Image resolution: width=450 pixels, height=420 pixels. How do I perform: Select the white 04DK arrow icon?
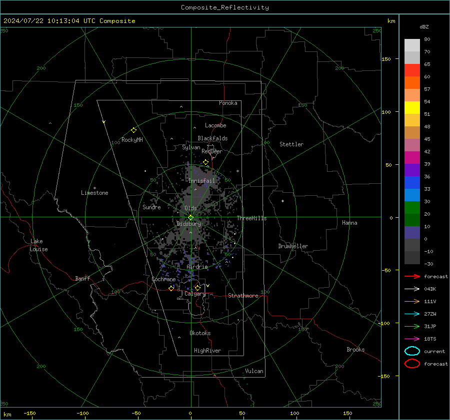(412, 289)
